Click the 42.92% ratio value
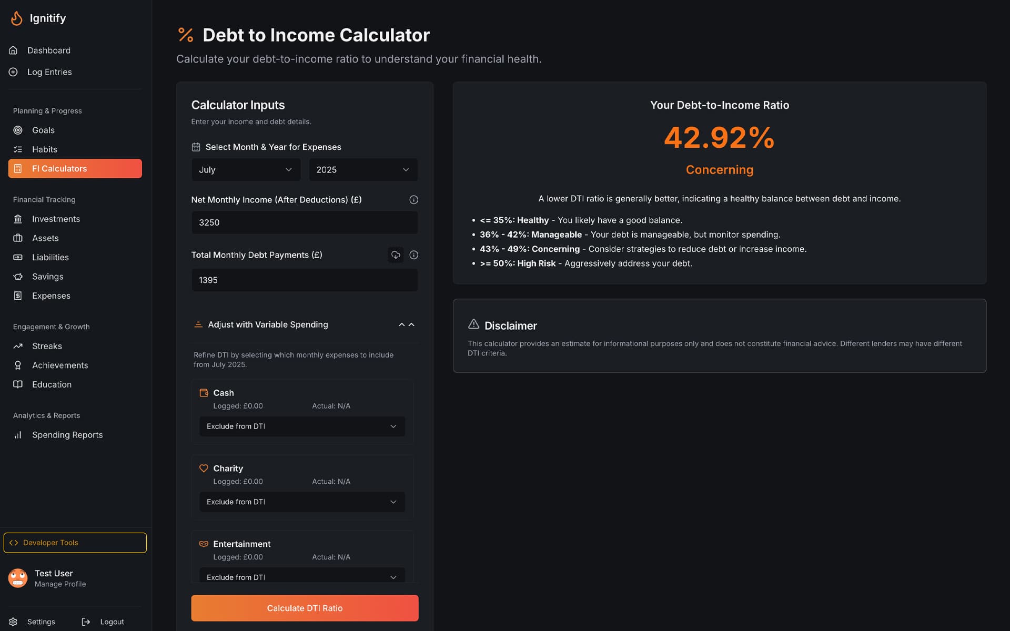 pos(719,138)
